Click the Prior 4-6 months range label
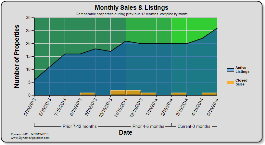The width and height of the screenshot is (265, 145). pyautogui.click(x=148, y=126)
